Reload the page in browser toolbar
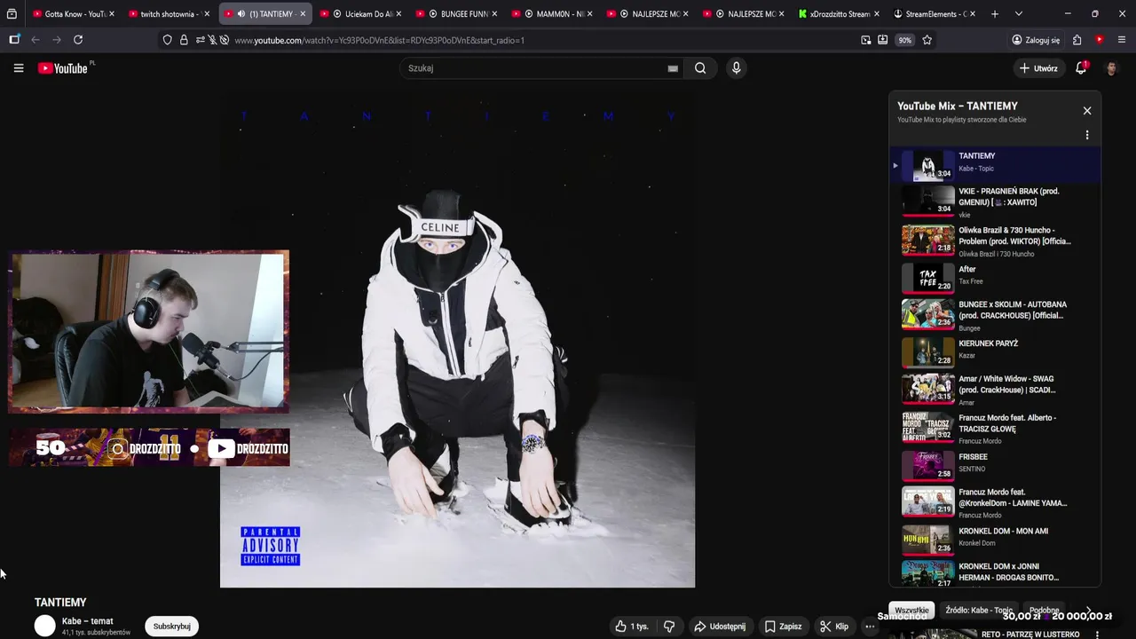 click(x=78, y=40)
